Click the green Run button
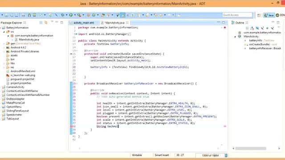 pyautogui.click(x=71, y=15)
